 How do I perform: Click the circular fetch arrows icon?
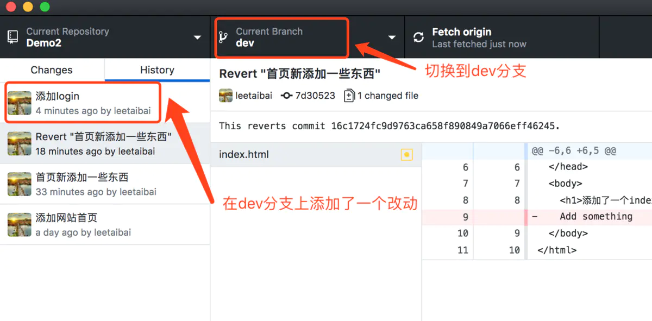pos(418,37)
